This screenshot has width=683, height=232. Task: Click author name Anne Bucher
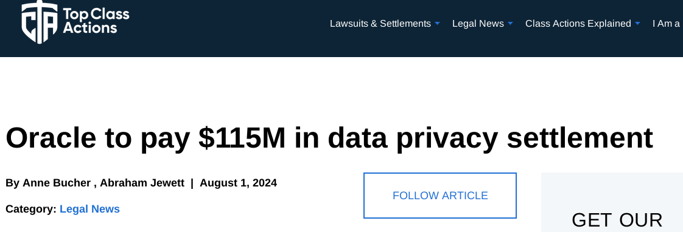[57, 183]
